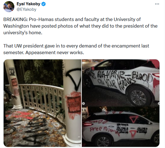Click the "That UW president gave in" line

(76, 46)
